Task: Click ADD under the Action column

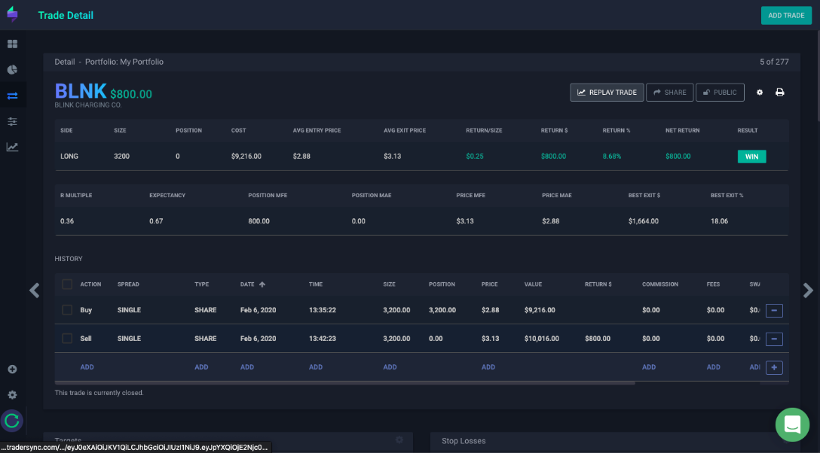Action: coord(87,367)
